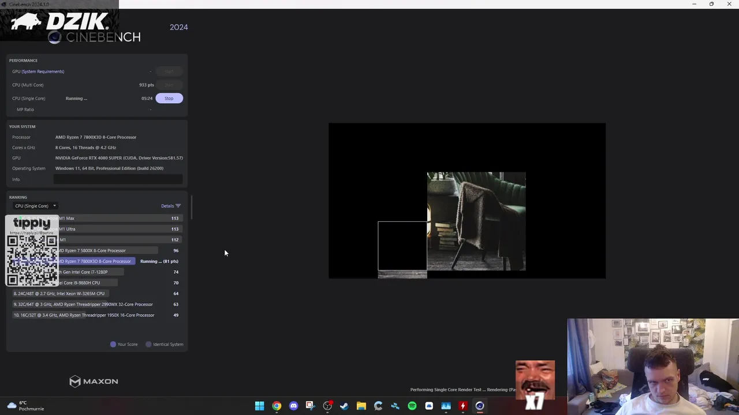
Task: Open the weather widget showing 6°C
Action: [25, 406]
